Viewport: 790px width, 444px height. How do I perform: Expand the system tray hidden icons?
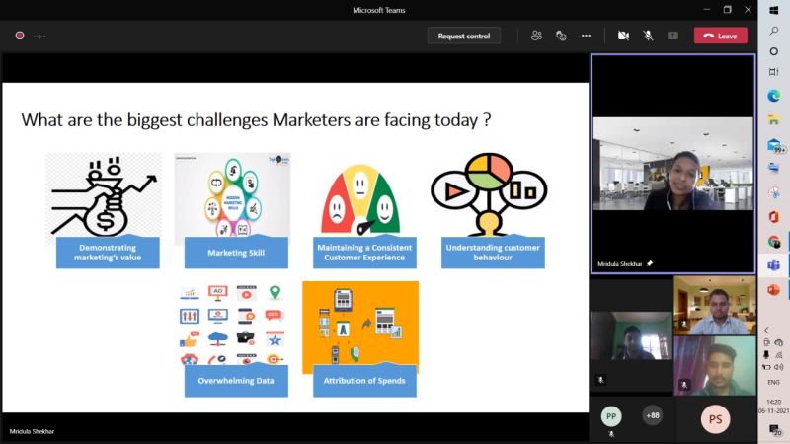767,330
